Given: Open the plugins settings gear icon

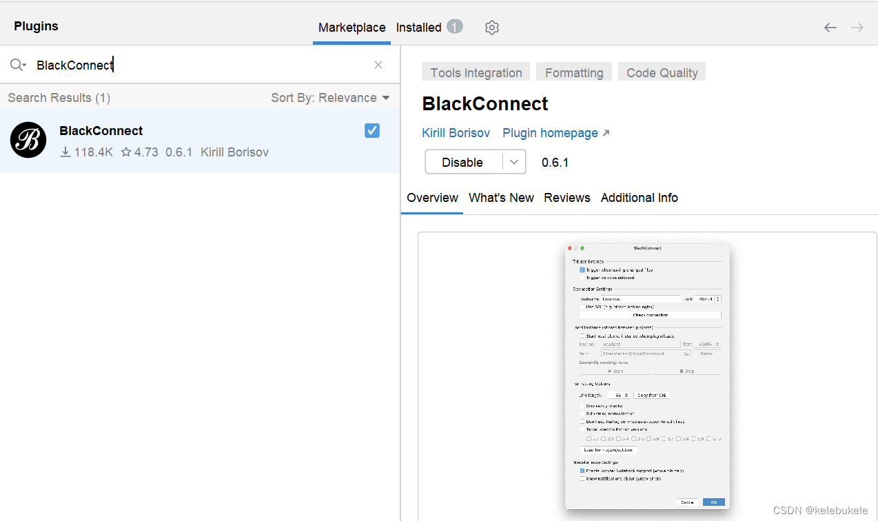Looking at the screenshot, I should point(491,27).
